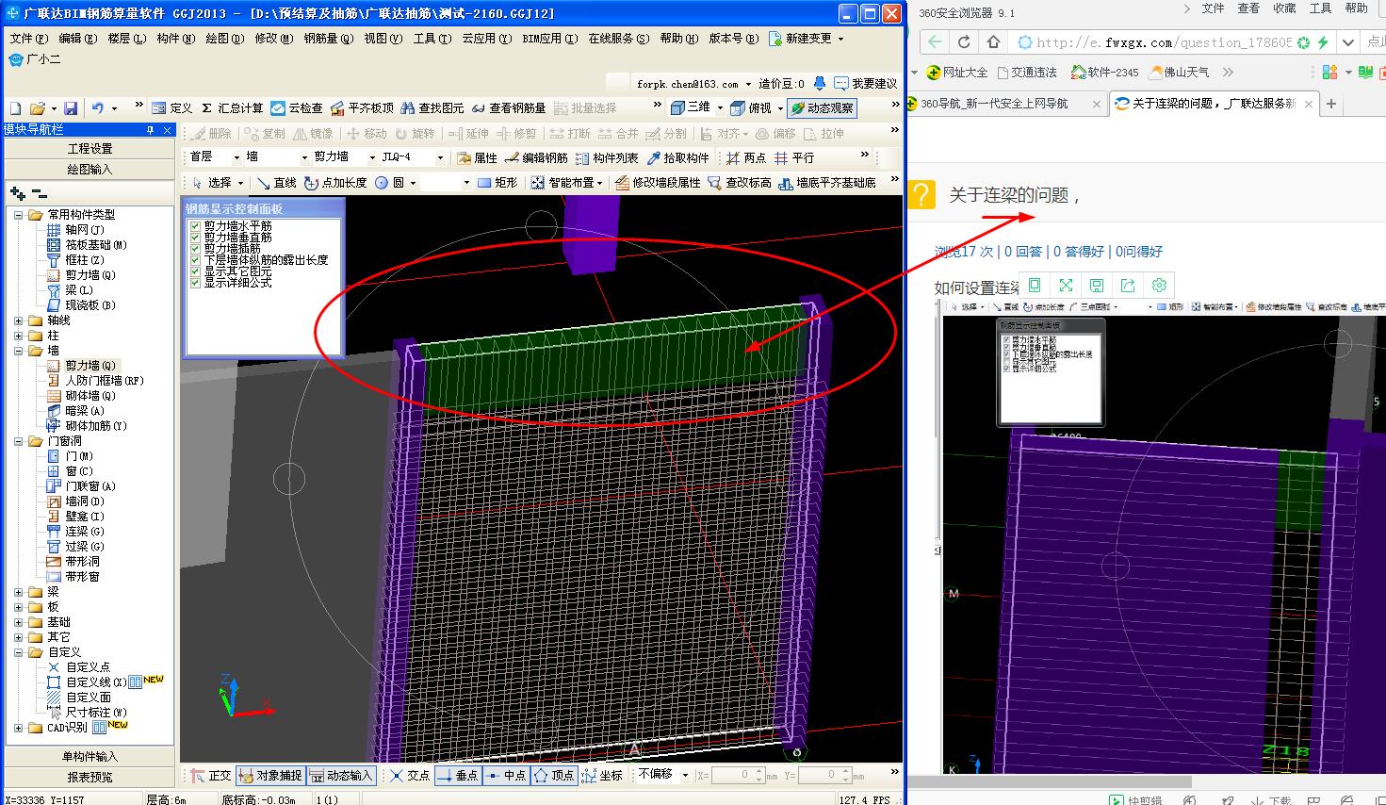Screen dimensions: 1386x805
Task: Reload page in 360 browser
Action: coord(964,42)
